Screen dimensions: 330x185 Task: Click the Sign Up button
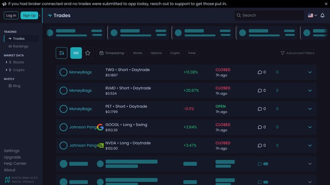tap(29, 15)
